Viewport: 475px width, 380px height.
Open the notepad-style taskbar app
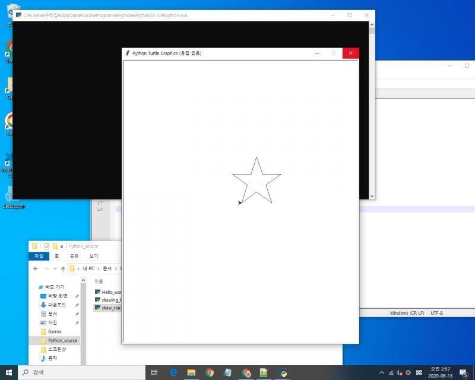click(227, 372)
